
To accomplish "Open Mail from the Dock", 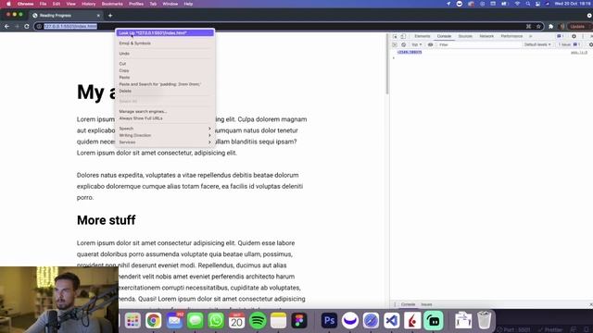I will pos(174,321).
